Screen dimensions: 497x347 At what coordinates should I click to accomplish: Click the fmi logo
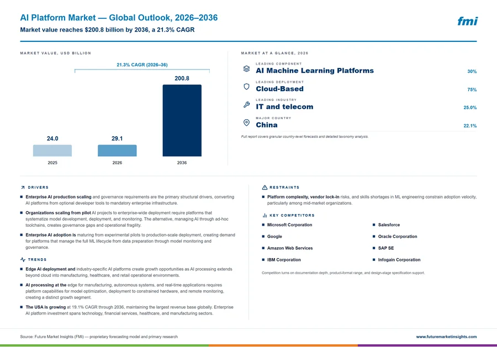[467, 21]
